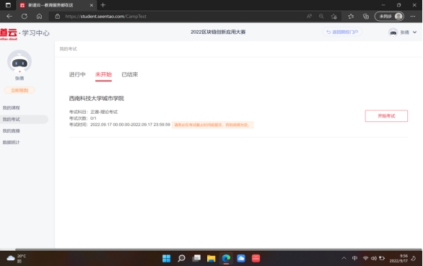The image size is (423, 266).
Task: Click the horizontal scrollbar at page bottom
Action: (219, 249)
